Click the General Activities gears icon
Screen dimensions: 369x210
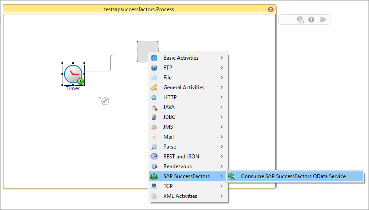[154, 87]
